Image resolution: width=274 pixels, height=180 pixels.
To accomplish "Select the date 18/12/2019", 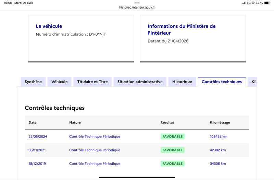I will tap(37, 164).
